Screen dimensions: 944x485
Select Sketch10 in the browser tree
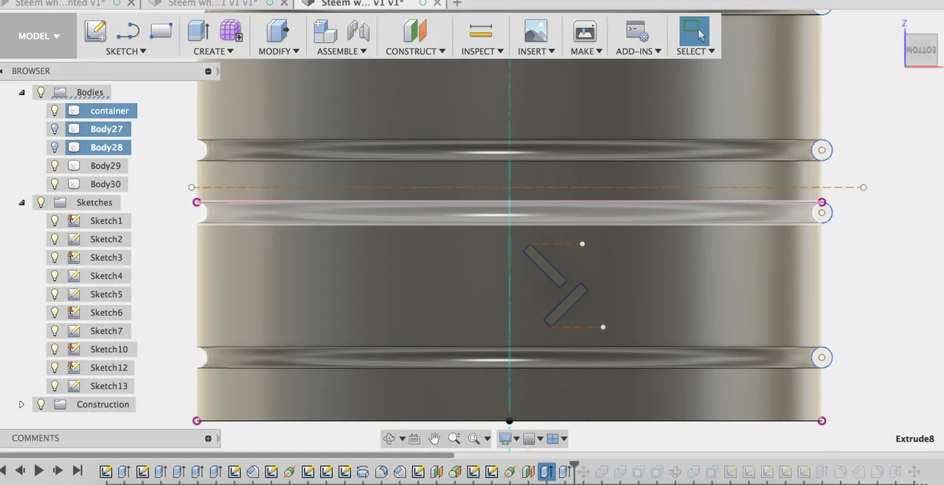pos(108,349)
